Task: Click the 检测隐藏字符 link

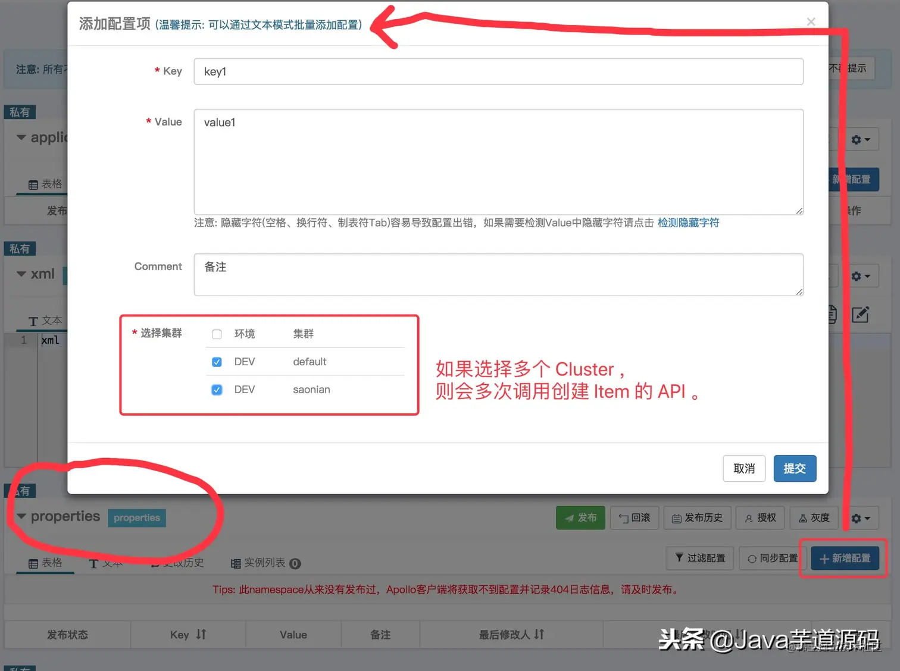Action: (688, 222)
